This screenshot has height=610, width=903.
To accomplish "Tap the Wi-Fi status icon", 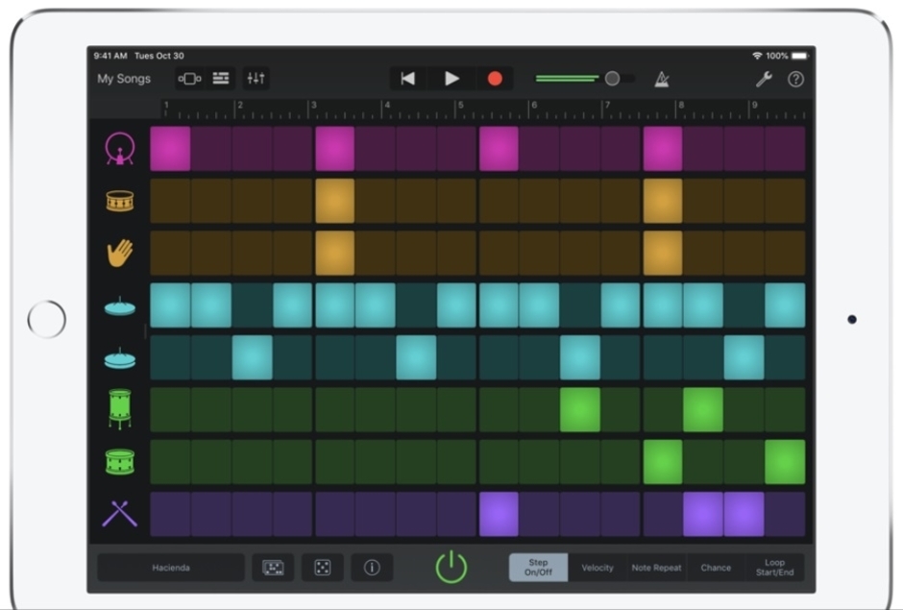I will click(x=757, y=56).
